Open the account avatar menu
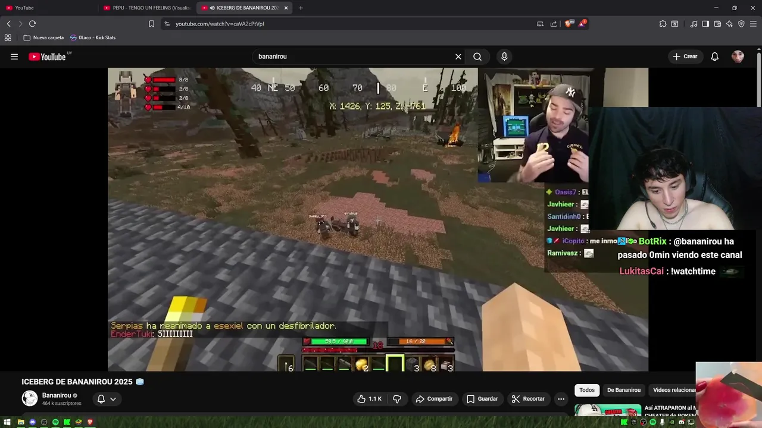Screen dimensions: 762x428 coord(738,56)
